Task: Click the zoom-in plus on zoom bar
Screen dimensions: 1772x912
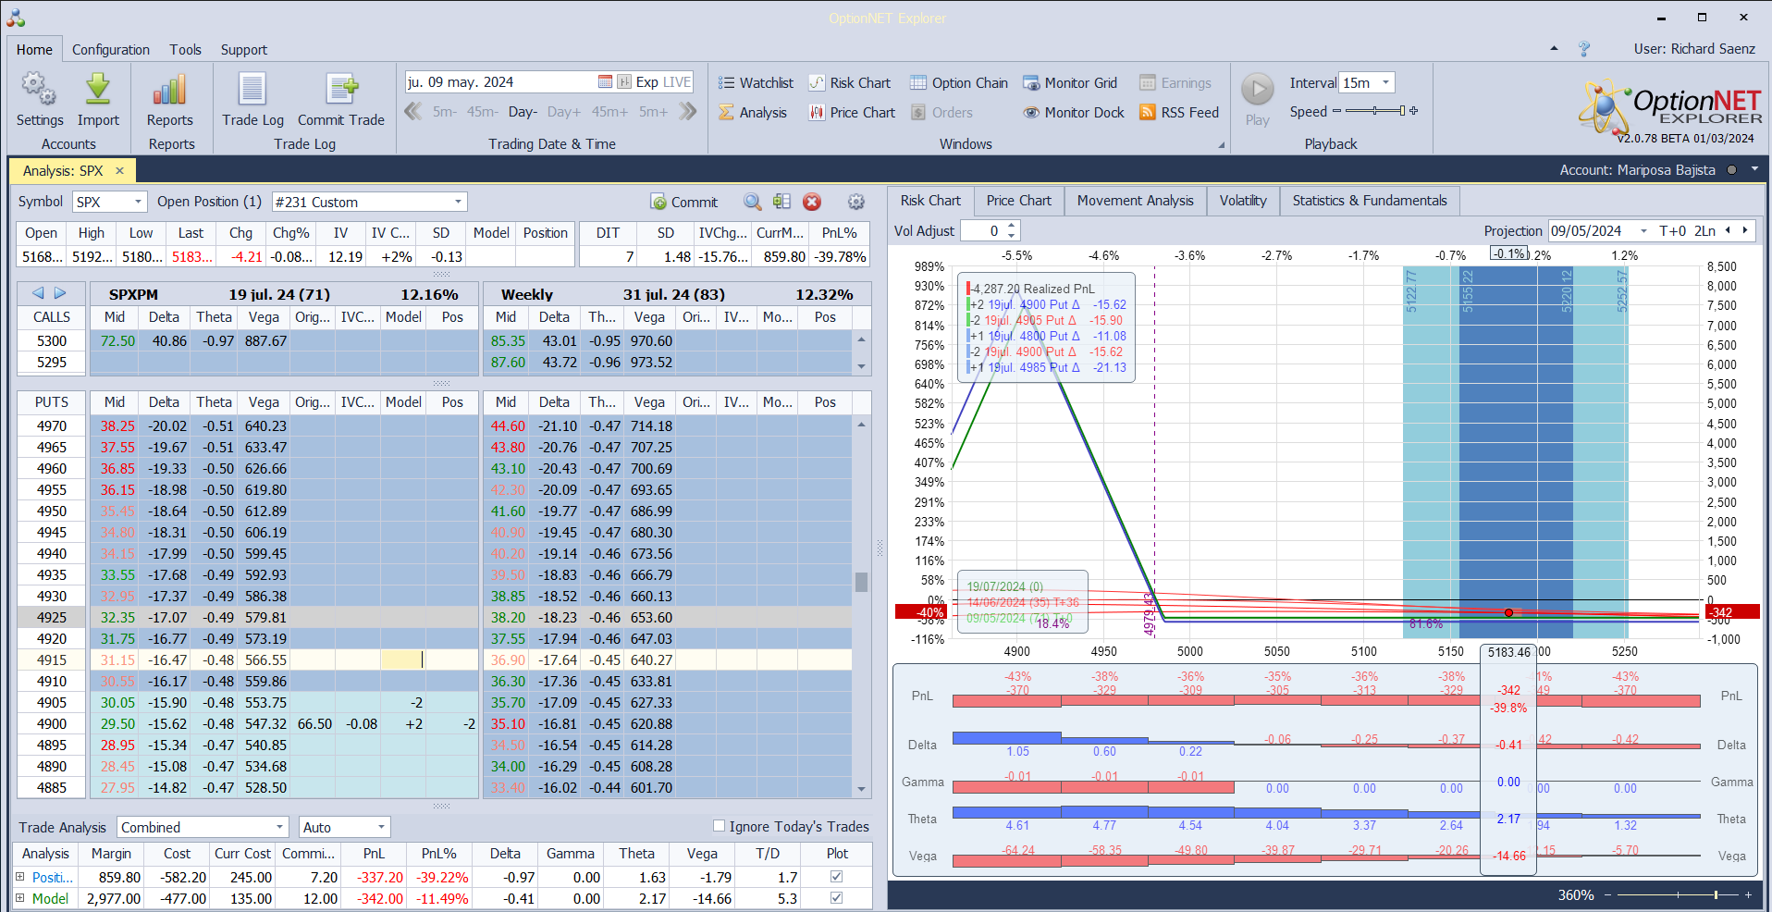Action: pyautogui.click(x=1748, y=894)
